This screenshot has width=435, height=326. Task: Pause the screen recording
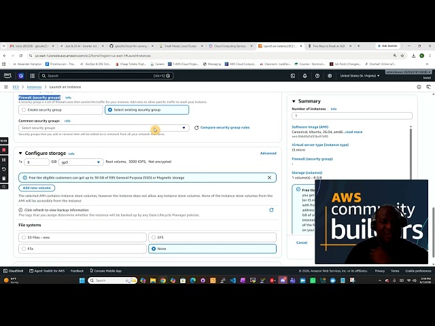4,160
